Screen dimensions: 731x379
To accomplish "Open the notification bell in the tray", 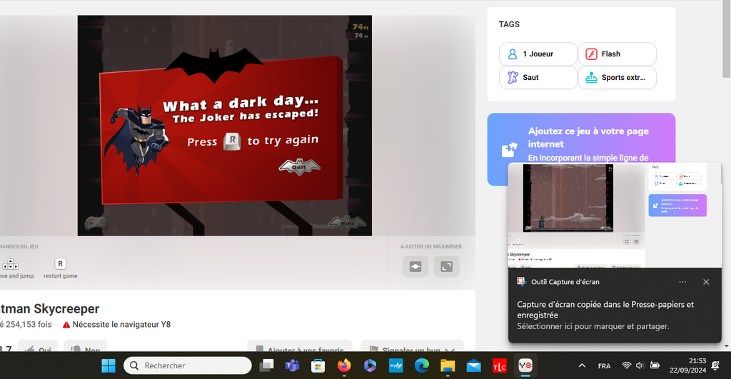I will [715, 365].
